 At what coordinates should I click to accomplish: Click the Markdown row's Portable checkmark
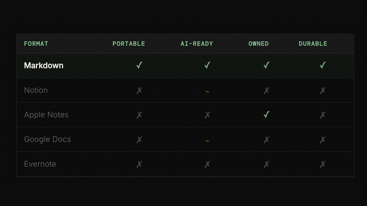(x=139, y=65)
